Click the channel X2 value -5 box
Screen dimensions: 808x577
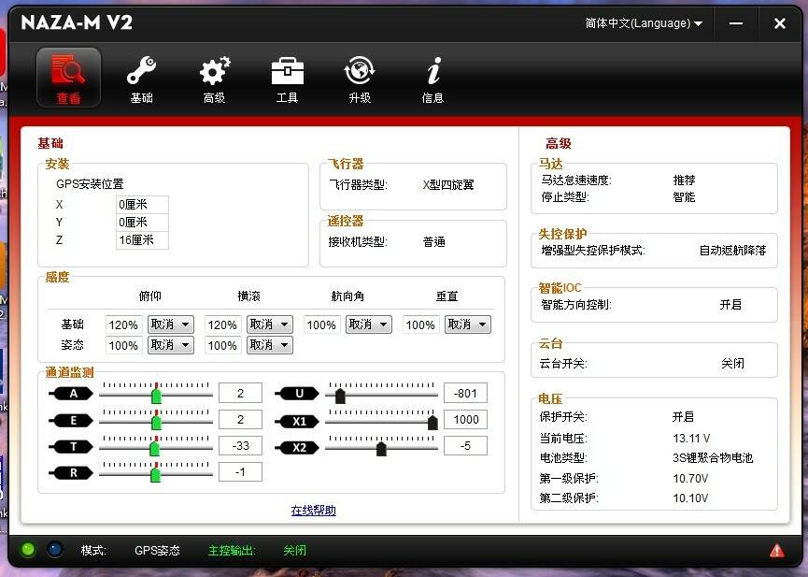pyautogui.click(x=465, y=446)
